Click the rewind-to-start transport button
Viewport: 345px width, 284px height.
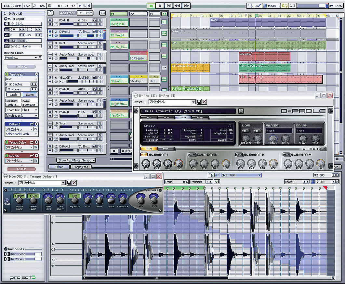(168, 6)
